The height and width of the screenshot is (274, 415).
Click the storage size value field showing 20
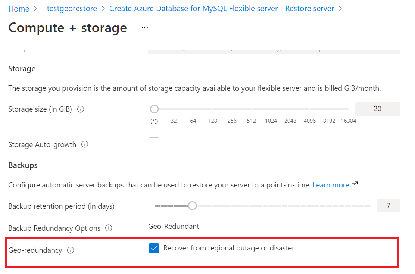(377, 109)
